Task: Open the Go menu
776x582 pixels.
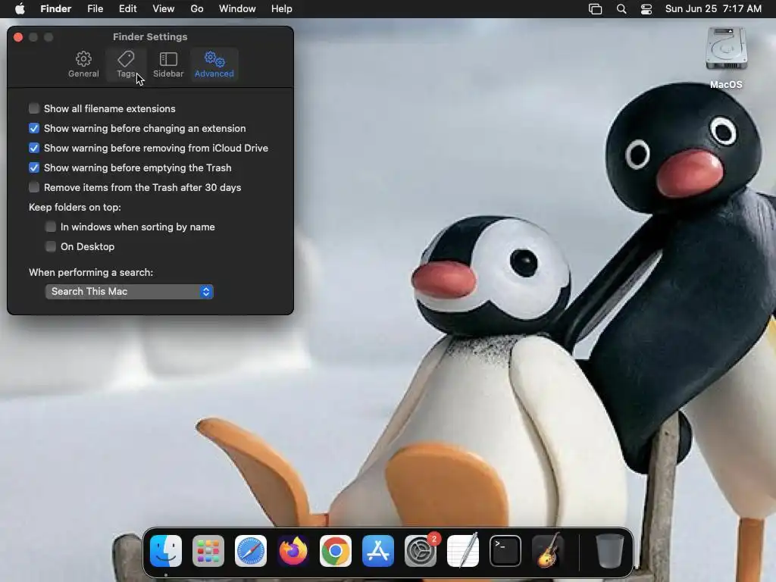Action: (x=197, y=9)
